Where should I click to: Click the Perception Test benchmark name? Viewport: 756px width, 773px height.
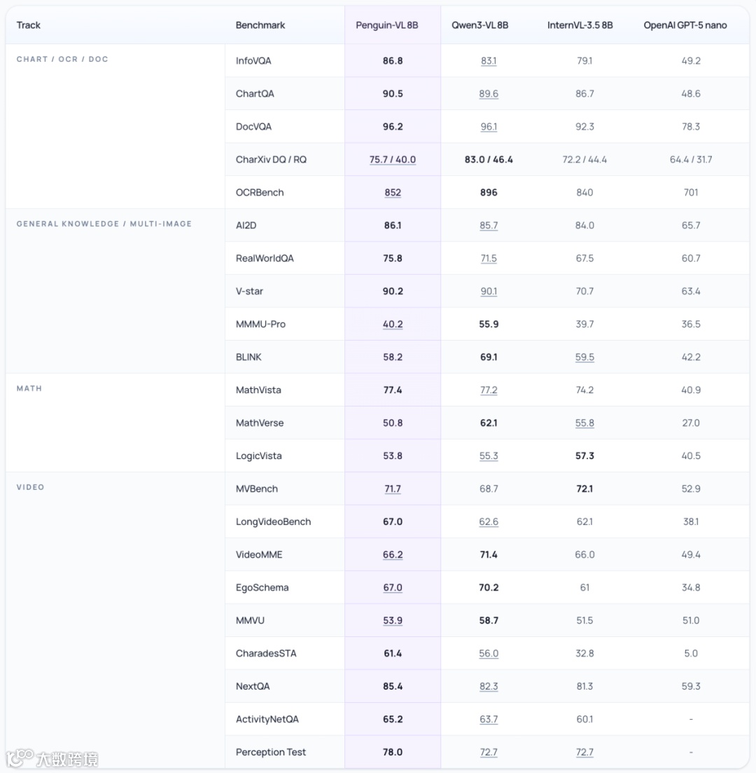click(x=271, y=753)
